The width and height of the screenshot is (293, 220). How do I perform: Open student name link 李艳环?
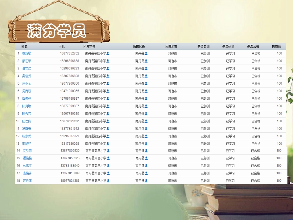coord(27,144)
